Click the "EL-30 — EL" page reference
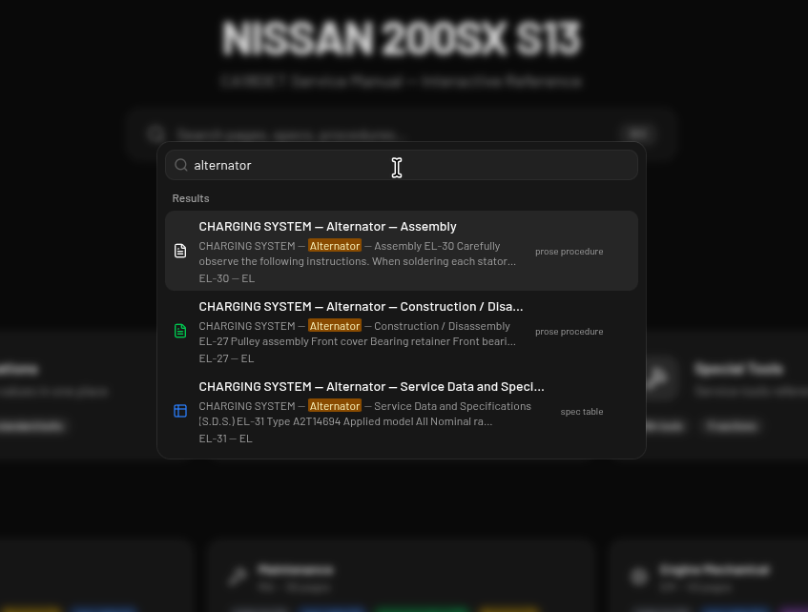Screen dimensions: 808x612 227,278
